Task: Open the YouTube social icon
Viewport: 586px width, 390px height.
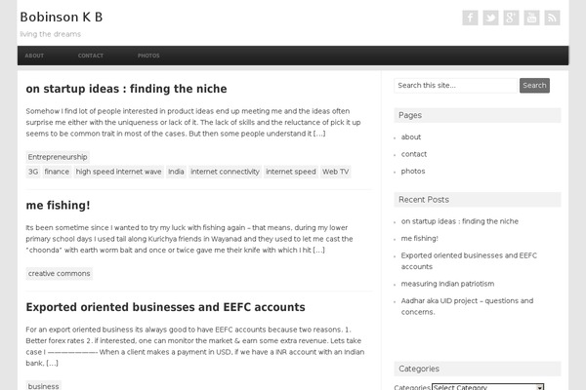Action: tap(531, 18)
